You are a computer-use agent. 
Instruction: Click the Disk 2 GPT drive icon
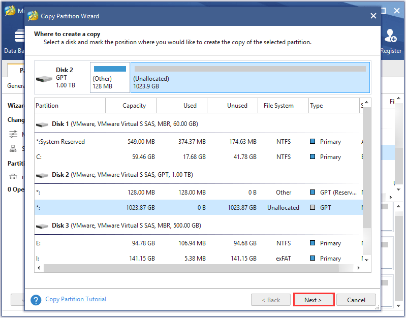(x=44, y=79)
